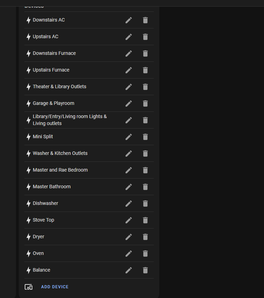Edit the Mini Split device

pyautogui.click(x=129, y=137)
